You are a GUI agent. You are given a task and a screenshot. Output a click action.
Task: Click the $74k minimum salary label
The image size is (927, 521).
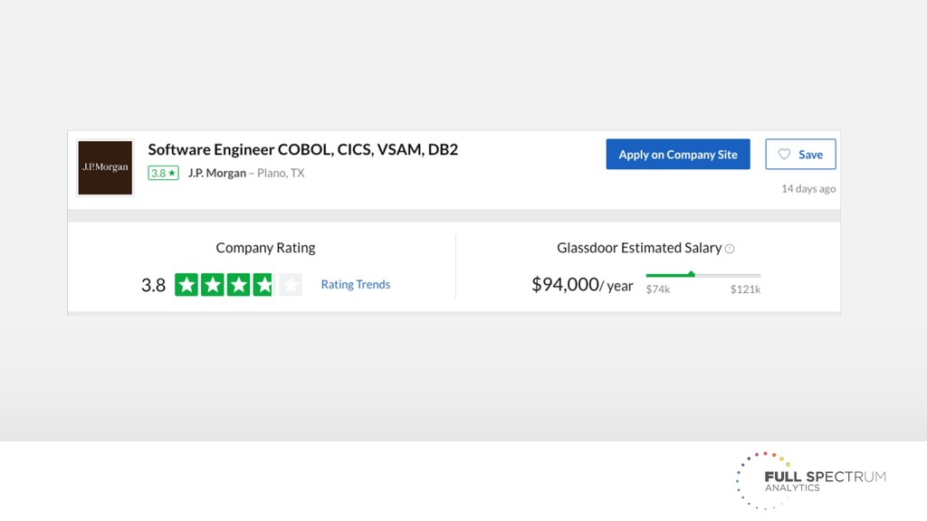point(658,289)
